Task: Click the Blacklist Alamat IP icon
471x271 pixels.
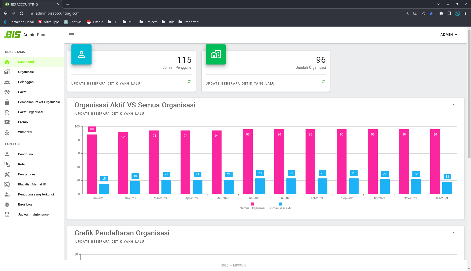Action: coord(7,184)
